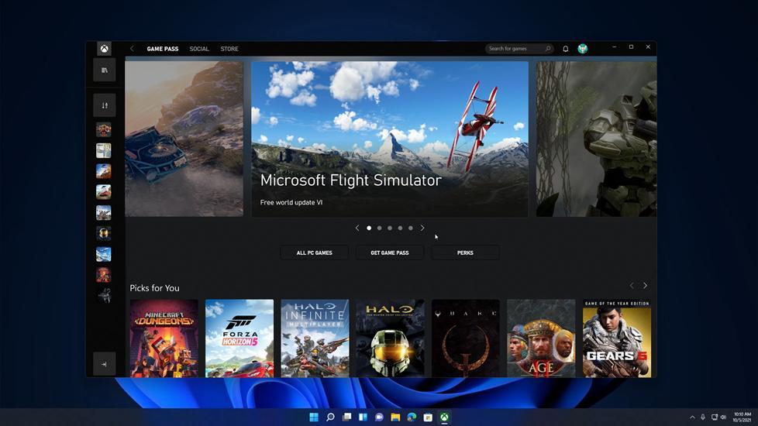The height and width of the screenshot is (426, 758).
Task: Open the Store tab
Action: pos(229,49)
